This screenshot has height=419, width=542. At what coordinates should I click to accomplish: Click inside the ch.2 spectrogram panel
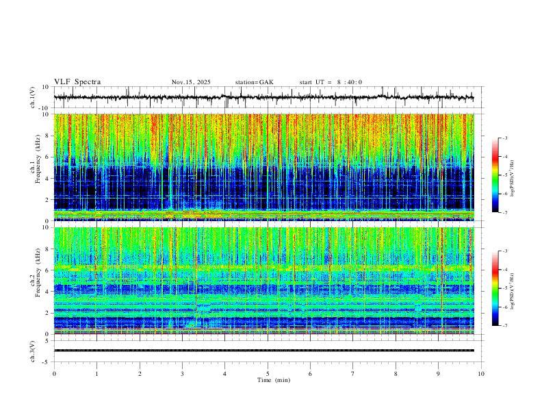point(263,281)
